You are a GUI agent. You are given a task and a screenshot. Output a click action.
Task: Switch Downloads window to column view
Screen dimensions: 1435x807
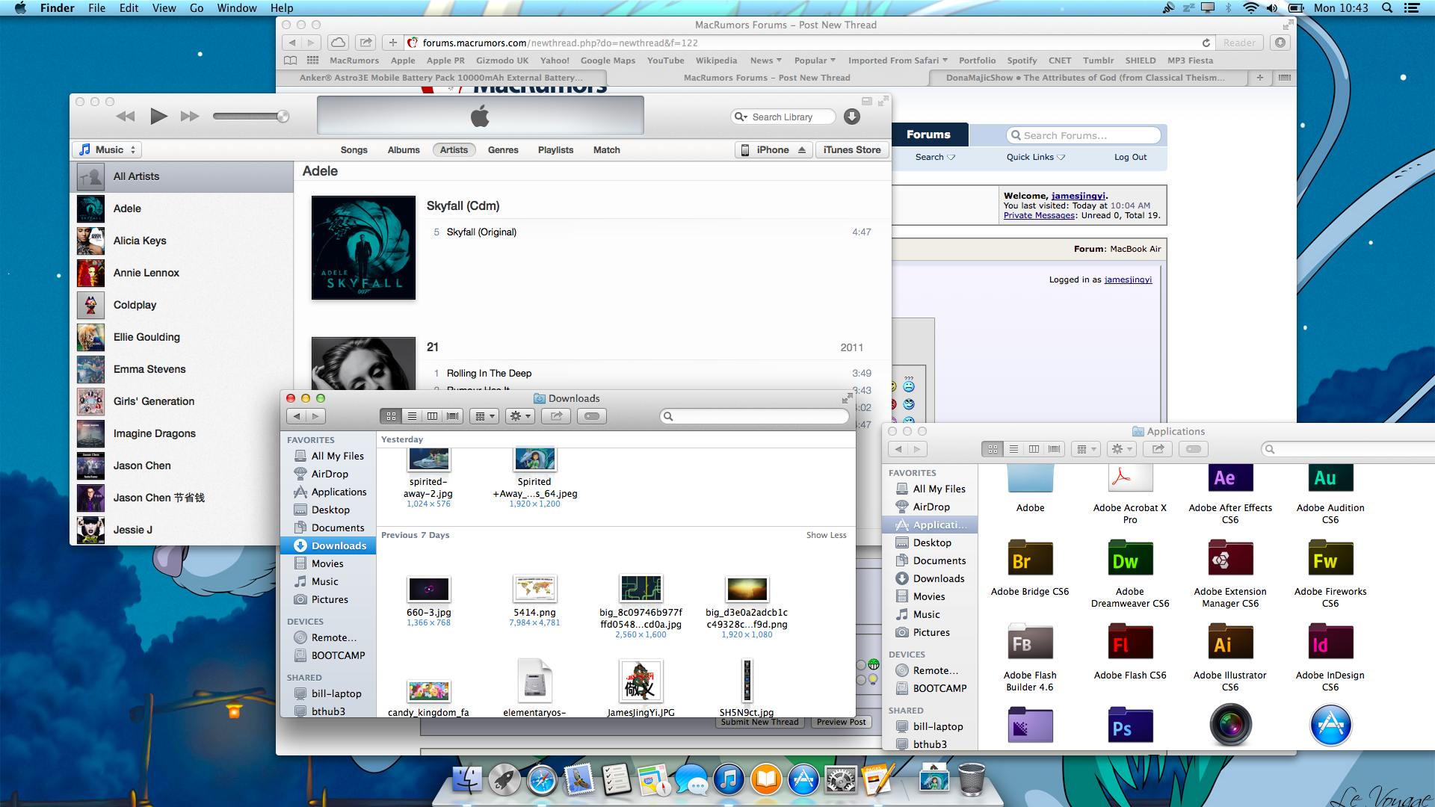coord(432,416)
